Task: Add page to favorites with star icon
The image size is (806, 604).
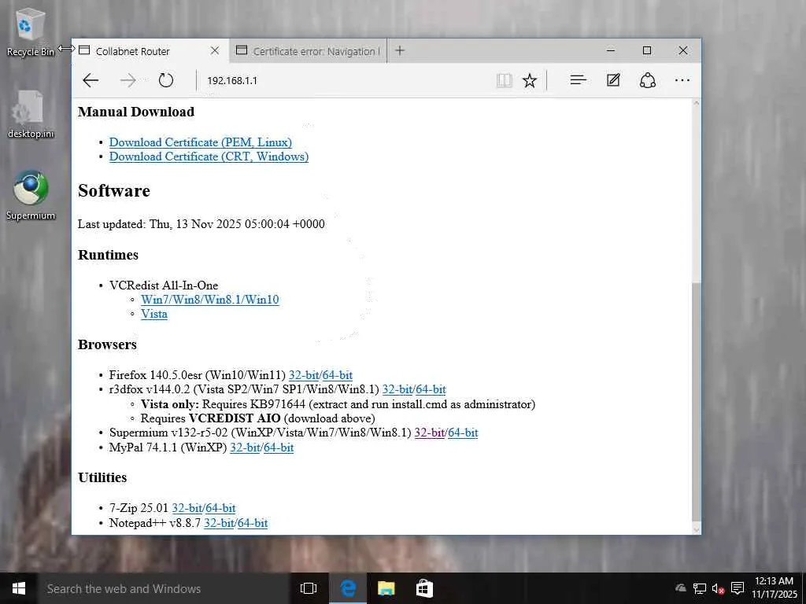Action: 530,80
